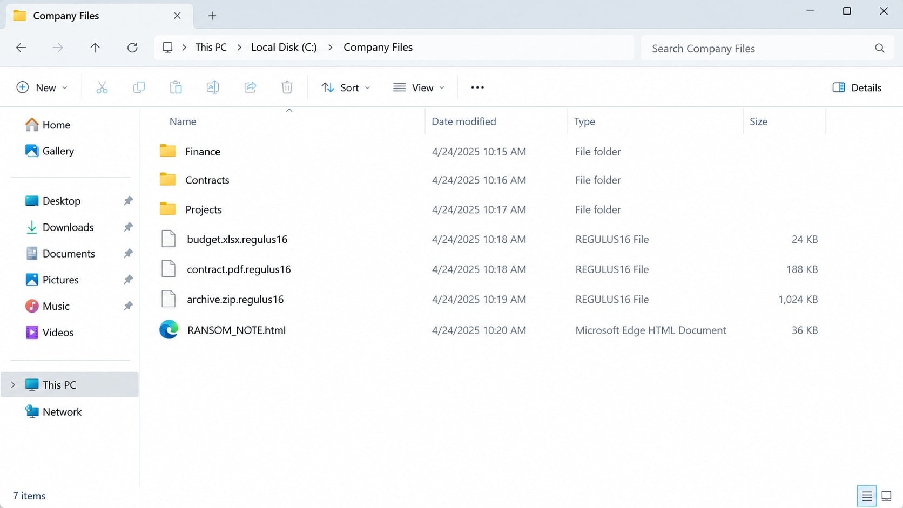Click the Name column sort arrow

point(289,110)
